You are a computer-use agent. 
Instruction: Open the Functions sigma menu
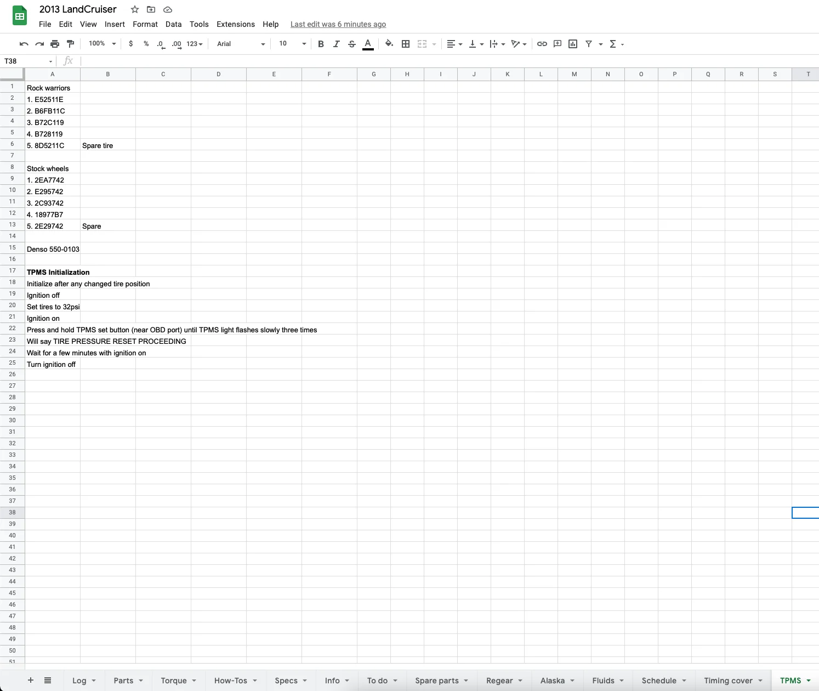pyautogui.click(x=616, y=44)
